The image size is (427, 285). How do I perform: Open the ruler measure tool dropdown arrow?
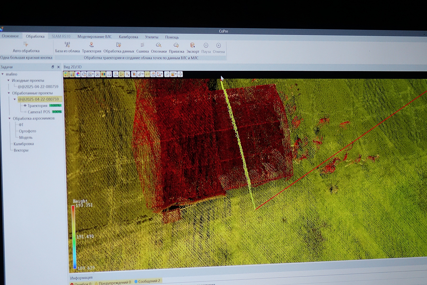[x=143, y=74]
